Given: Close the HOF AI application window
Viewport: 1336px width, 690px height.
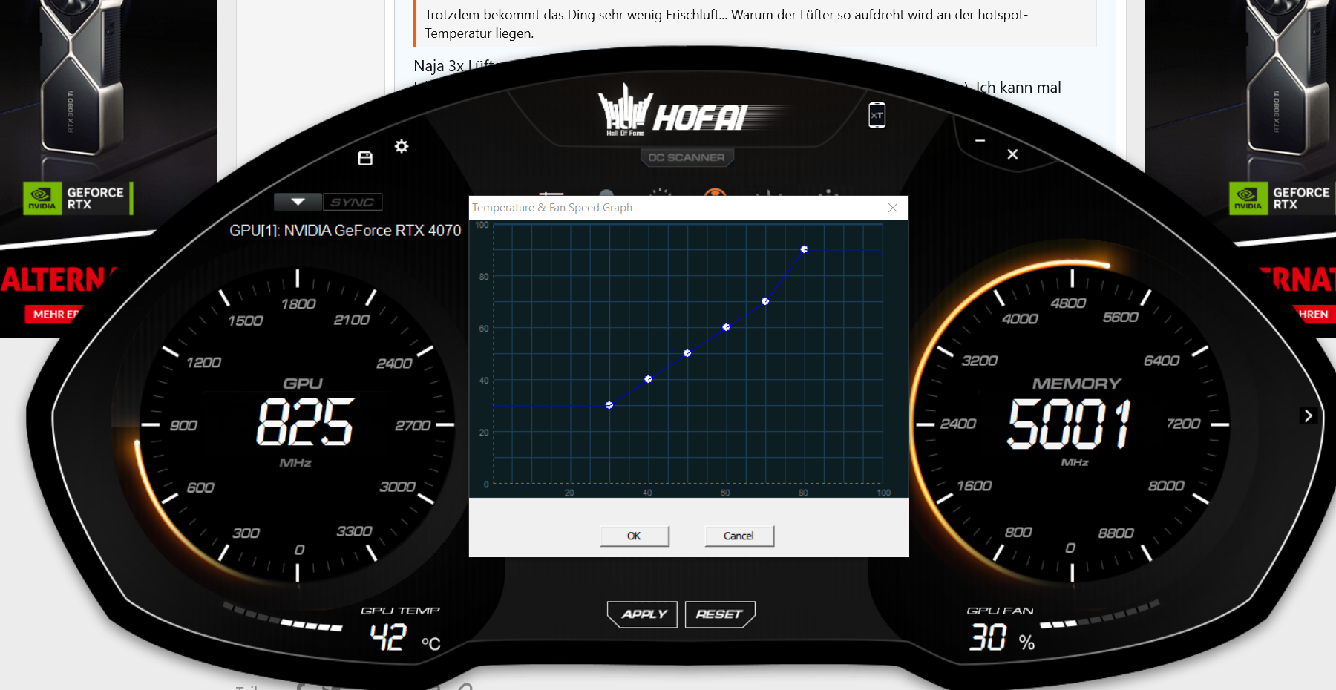Looking at the screenshot, I should [x=1012, y=154].
